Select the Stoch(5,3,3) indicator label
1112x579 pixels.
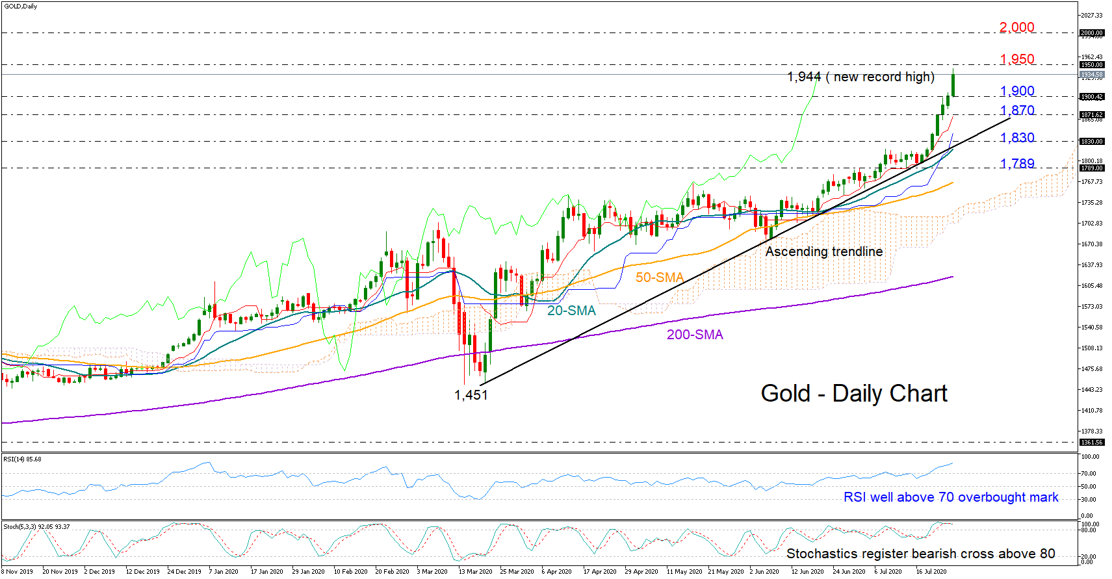[36, 527]
